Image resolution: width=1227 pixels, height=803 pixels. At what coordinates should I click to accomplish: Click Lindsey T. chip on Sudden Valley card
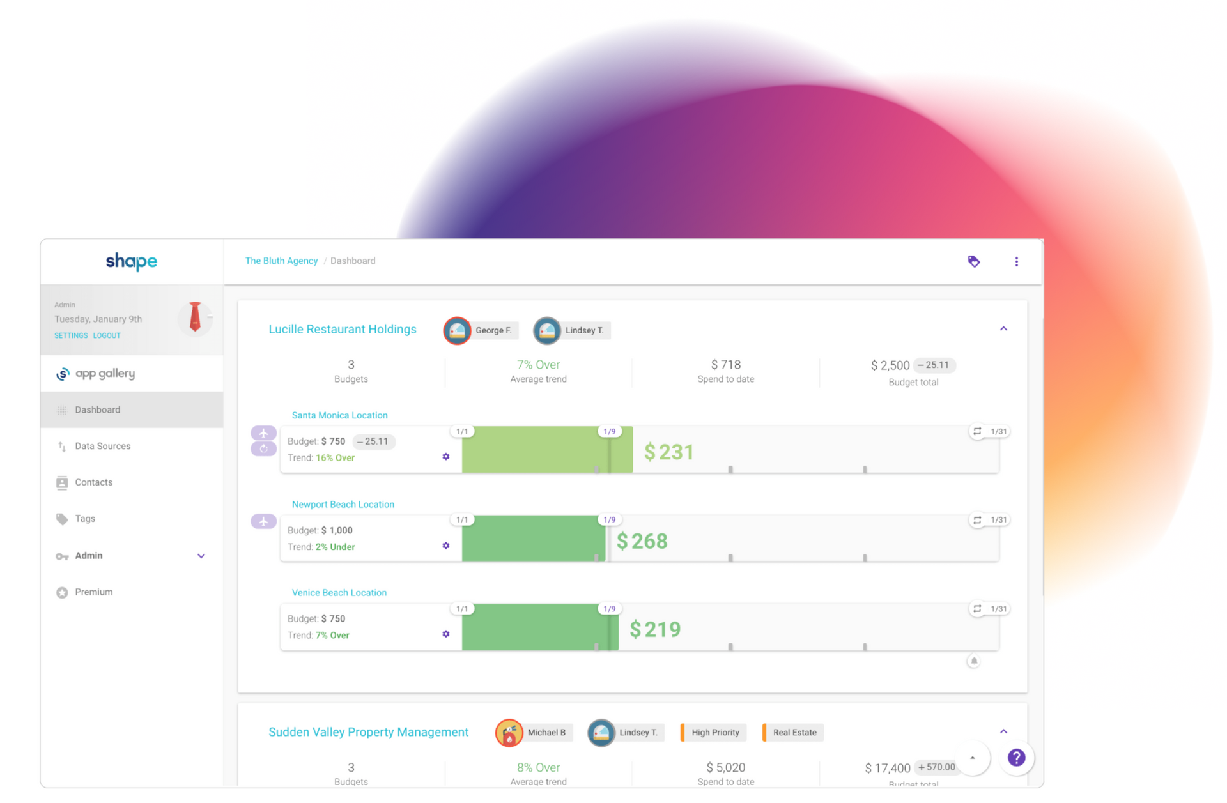626,733
